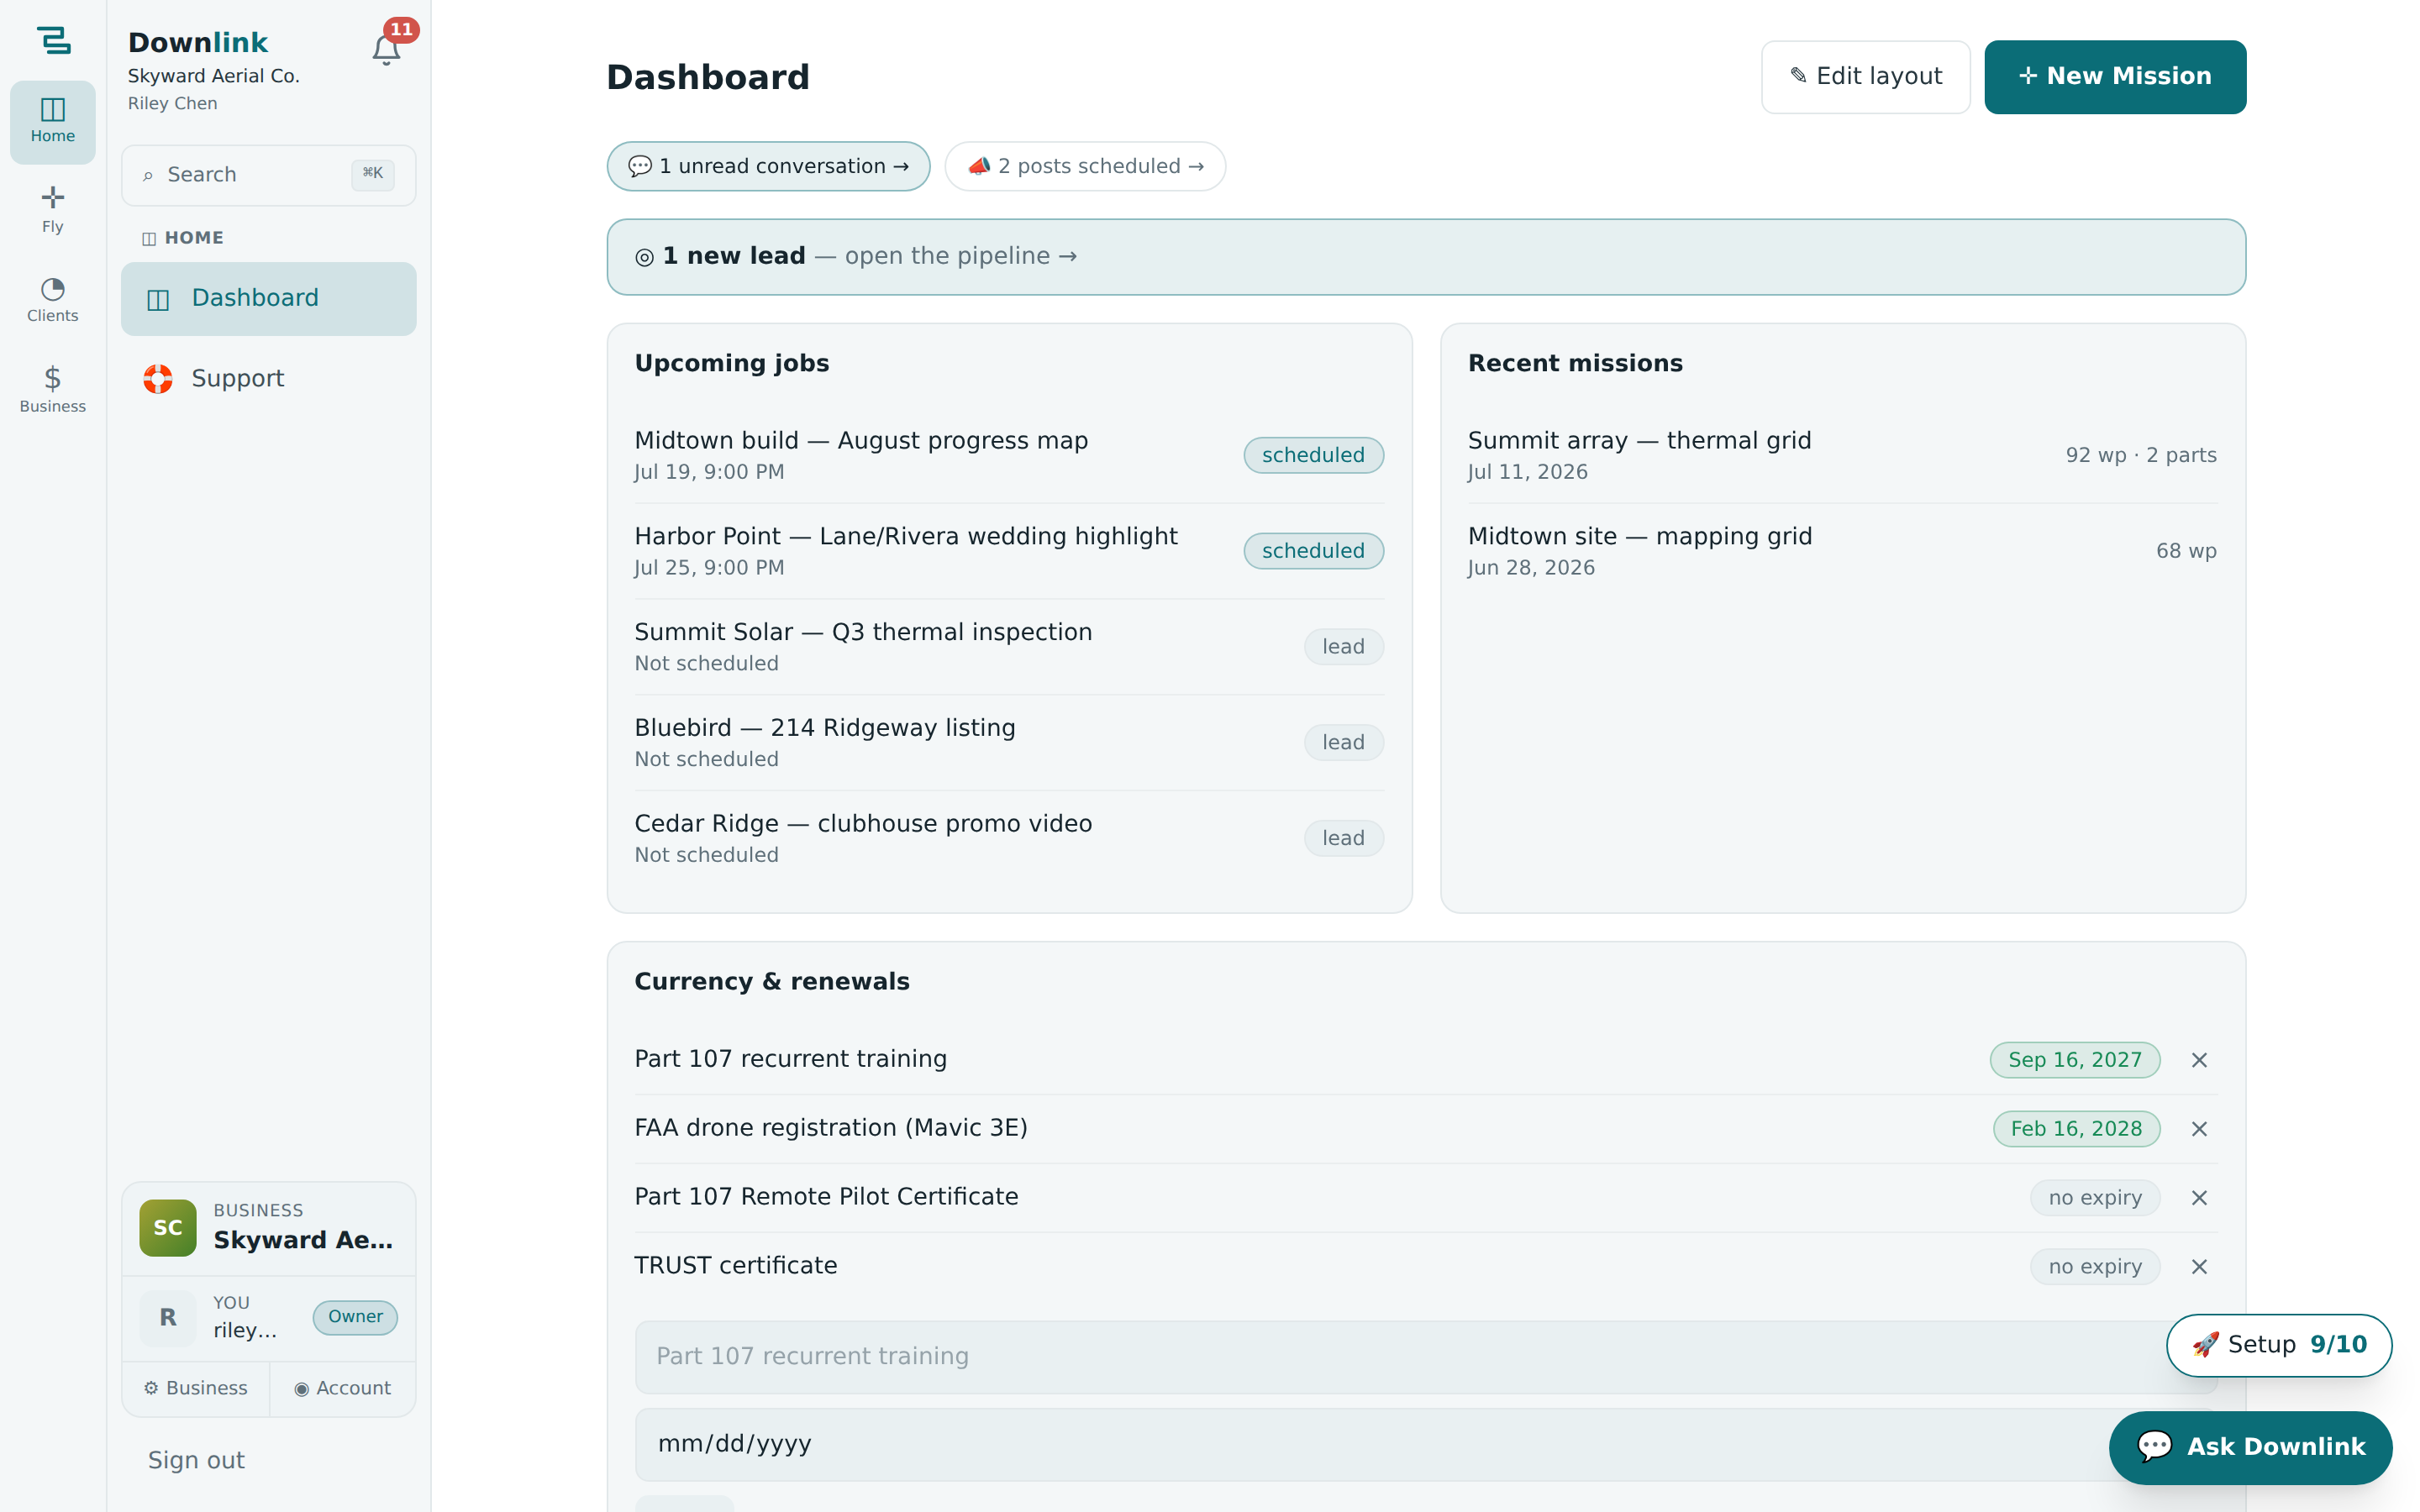Click Recent missions heading

(1575, 363)
